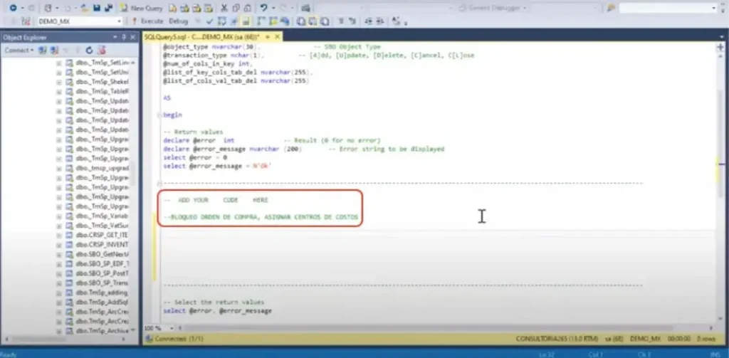Click the Object Explorer vertical scrollbar
This screenshot has height=358, width=729.
tap(133, 173)
